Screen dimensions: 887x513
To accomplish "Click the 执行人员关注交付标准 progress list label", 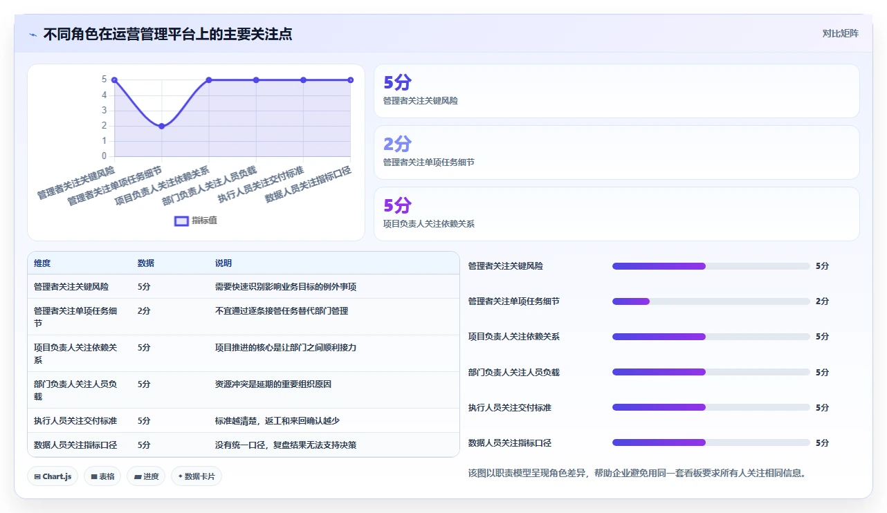I will 510,407.
